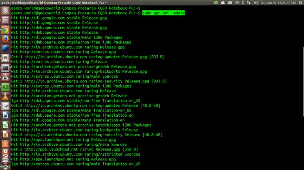Open LibreOffice Writer from the dock
The height and width of the screenshot is (170, 304).
click(x=5, y=115)
